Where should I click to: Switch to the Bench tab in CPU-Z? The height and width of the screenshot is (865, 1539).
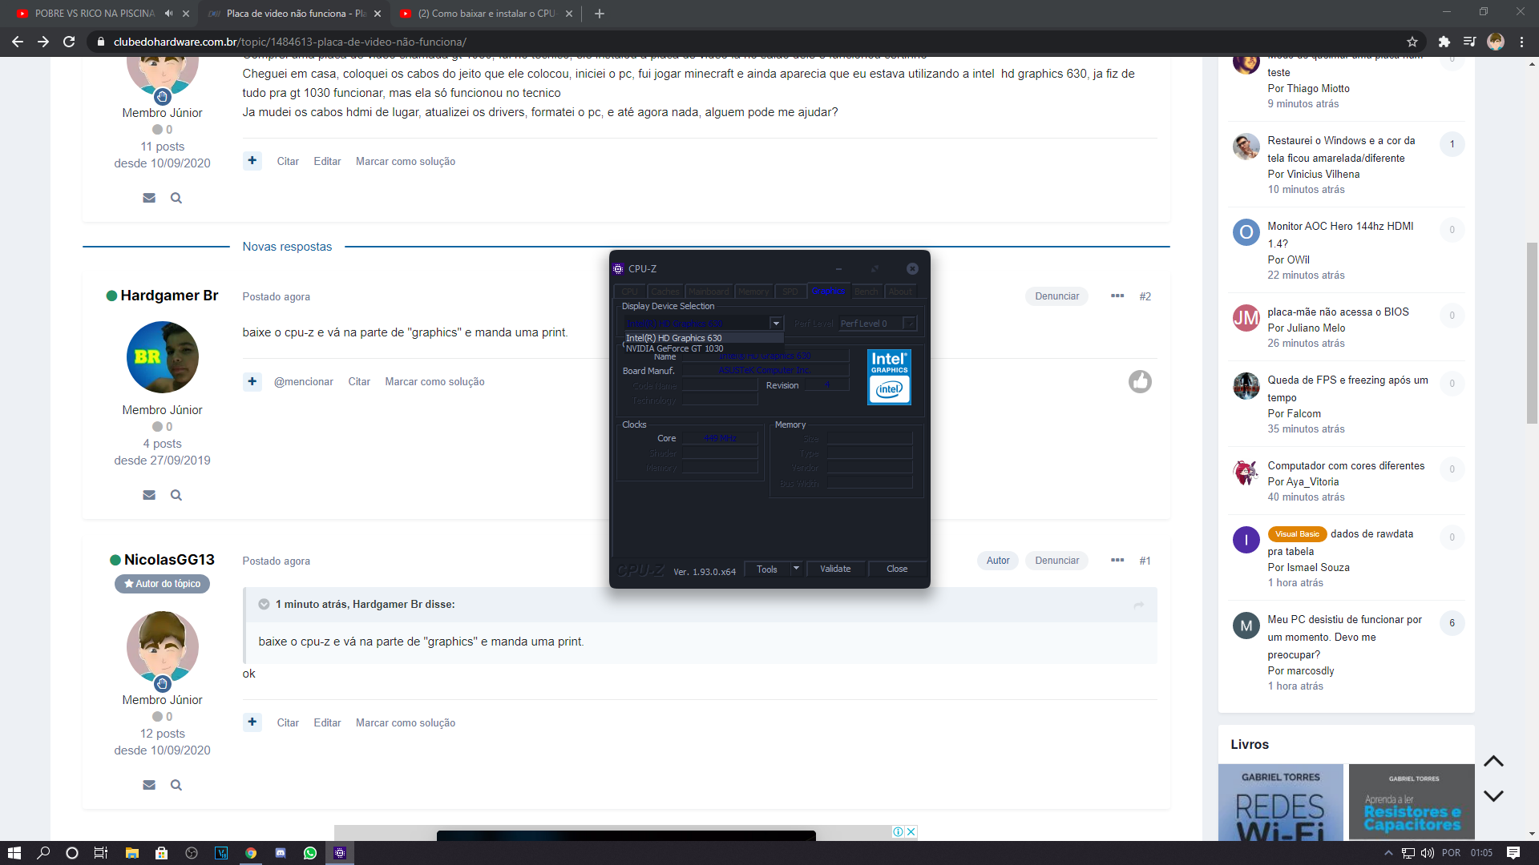click(866, 292)
